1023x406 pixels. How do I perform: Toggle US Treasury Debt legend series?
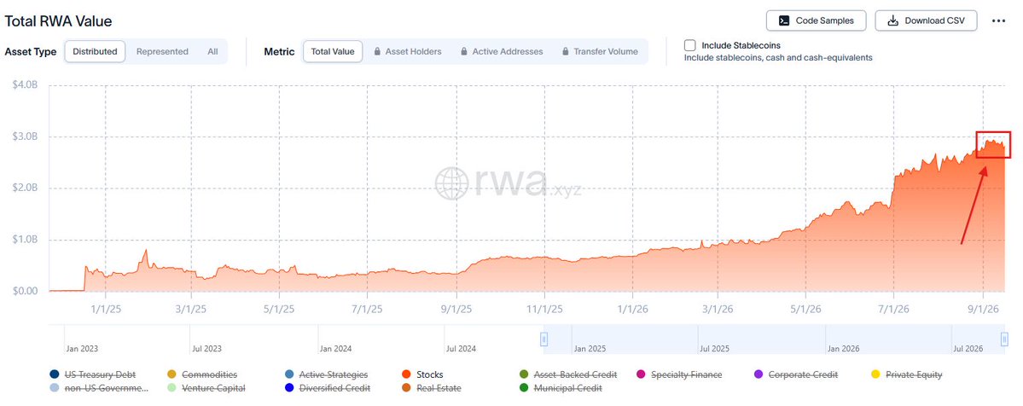tap(93, 374)
